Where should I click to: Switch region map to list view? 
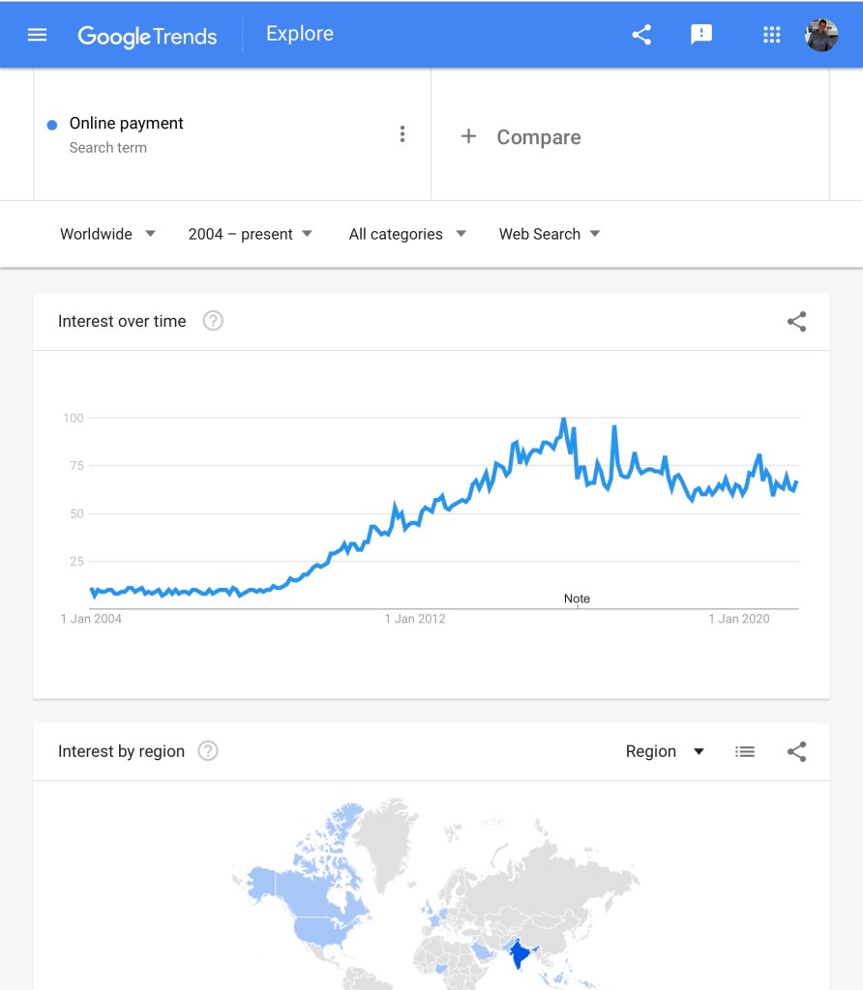(x=745, y=751)
